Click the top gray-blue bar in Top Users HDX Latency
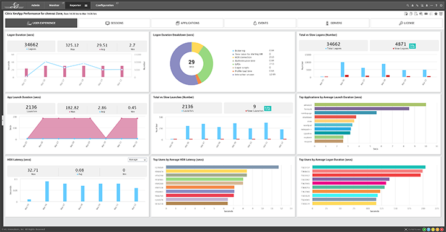This screenshot has width=446, height=232. pyautogui.click(x=222, y=167)
